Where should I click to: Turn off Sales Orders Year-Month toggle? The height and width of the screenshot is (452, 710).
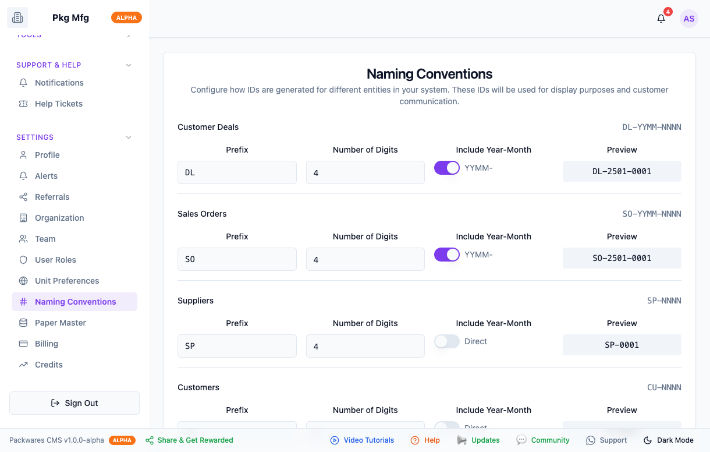click(x=447, y=255)
